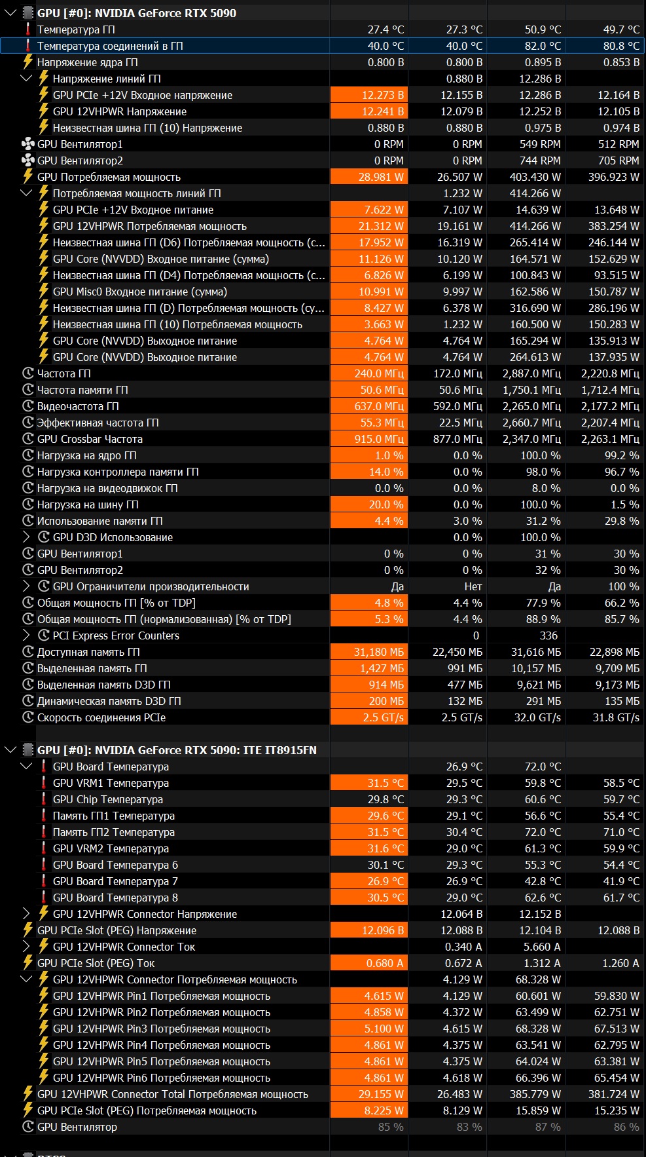Click thermometer icon next to Температура ГП
The width and height of the screenshot is (646, 1157).
27,29
